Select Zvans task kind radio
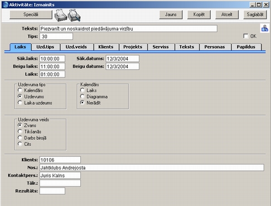 tap(20, 125)
